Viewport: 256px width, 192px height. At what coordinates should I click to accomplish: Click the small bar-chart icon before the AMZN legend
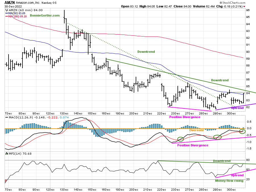click(x=7, y=10)
